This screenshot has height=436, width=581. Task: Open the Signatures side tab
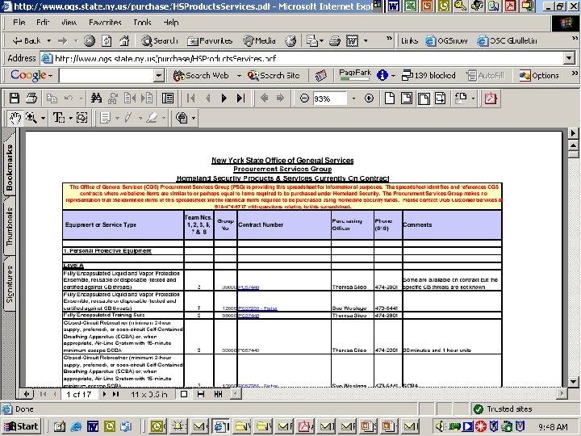[x=9, y=283]
